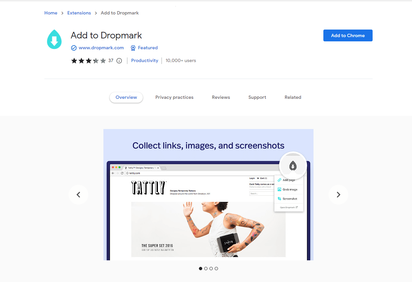This screenshot has width=412, height=282.
Task: Click the Featured badge icon
Action: (133, 48)
